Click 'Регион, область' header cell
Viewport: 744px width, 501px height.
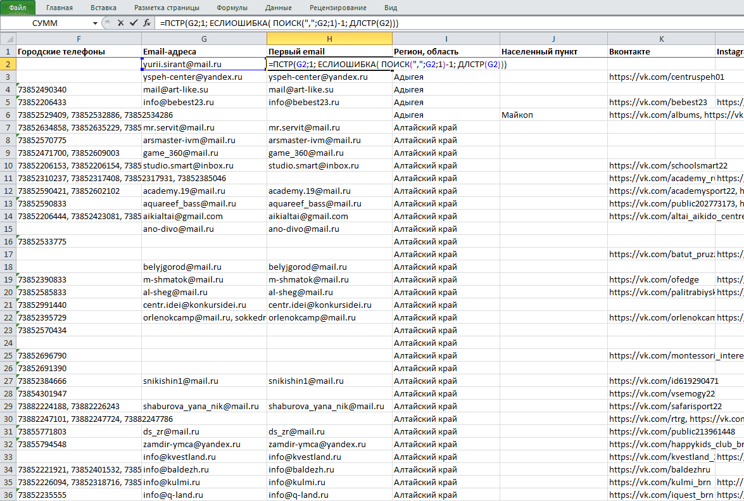[x=446, y=51]
